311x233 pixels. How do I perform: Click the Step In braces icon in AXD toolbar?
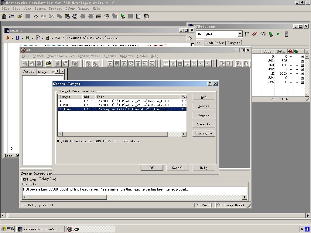(239, 64)
